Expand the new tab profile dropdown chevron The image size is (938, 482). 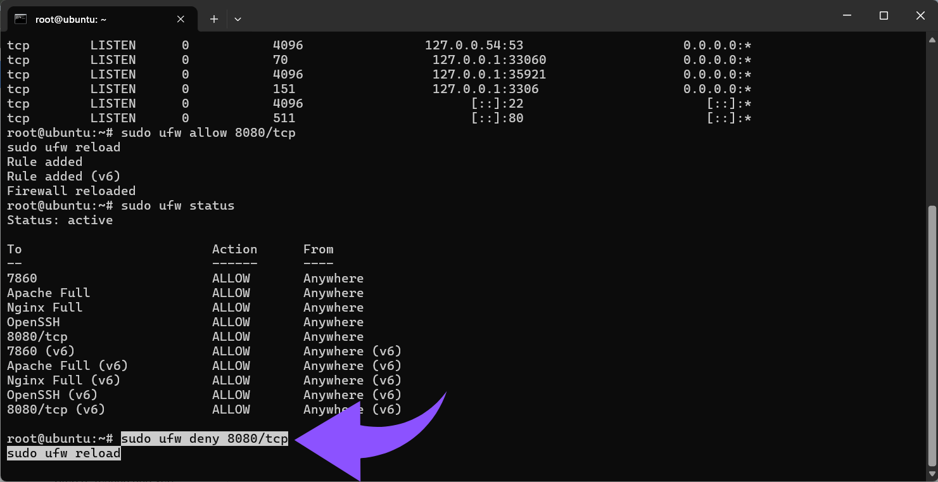click(238, 19)
